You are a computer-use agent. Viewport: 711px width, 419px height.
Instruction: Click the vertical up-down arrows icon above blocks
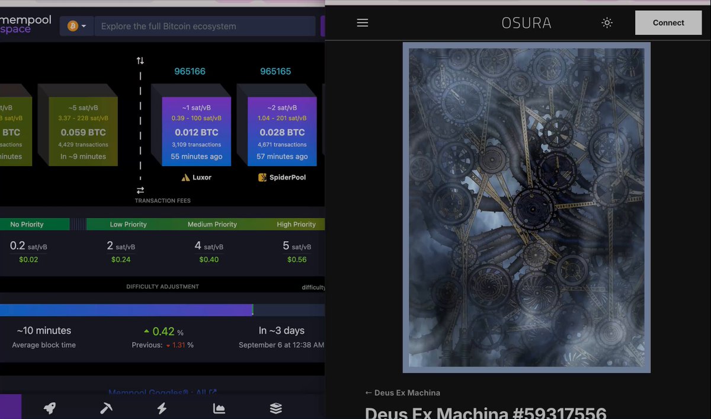click(x=140, y=60)
